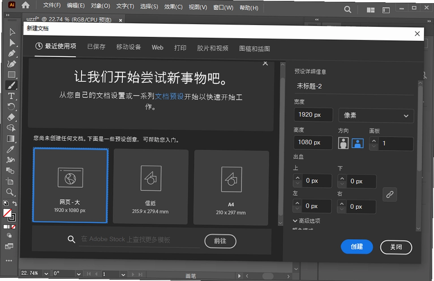Increase the top bleed value
The image size is (434, 281).
297,178
